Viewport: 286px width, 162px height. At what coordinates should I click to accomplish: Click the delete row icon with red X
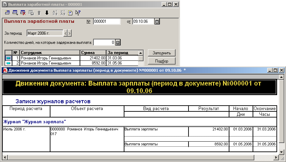coord(23,13)
